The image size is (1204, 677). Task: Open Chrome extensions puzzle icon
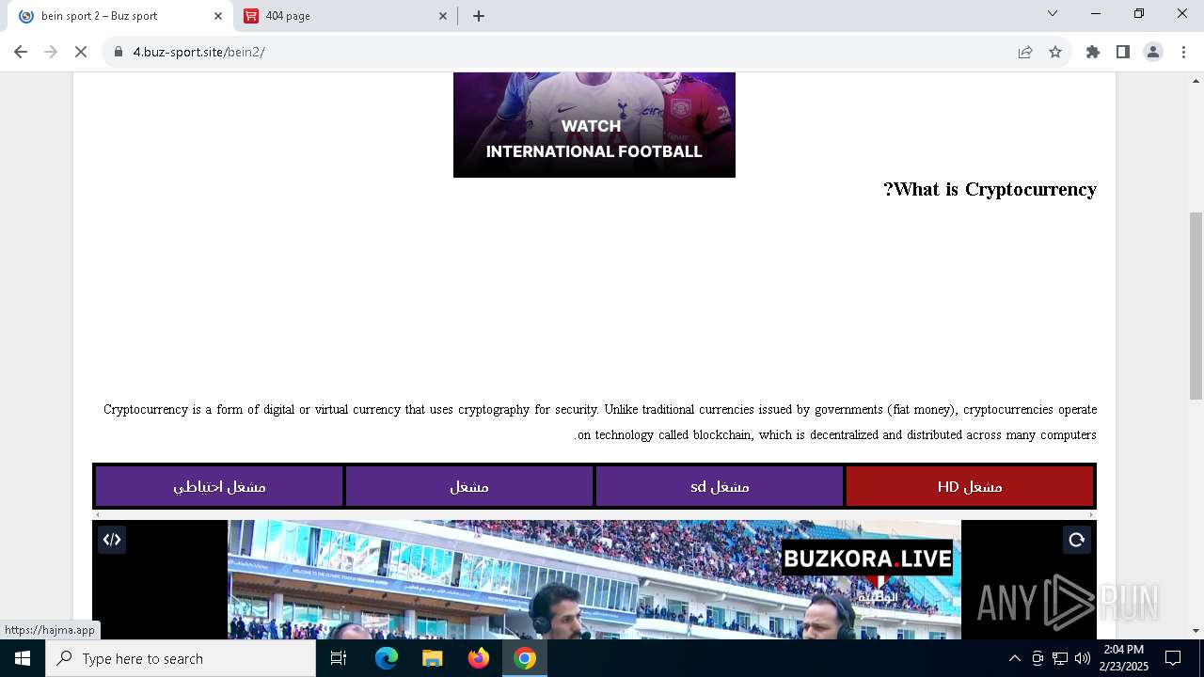pyautogui.click(x=1093, y=52)
